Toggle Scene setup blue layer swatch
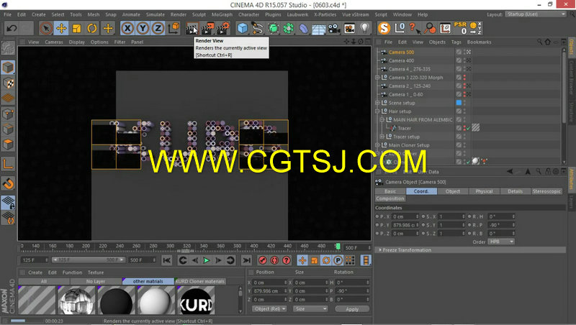The width and height of the screenshot is (576, 325). (x=459, y=103)
